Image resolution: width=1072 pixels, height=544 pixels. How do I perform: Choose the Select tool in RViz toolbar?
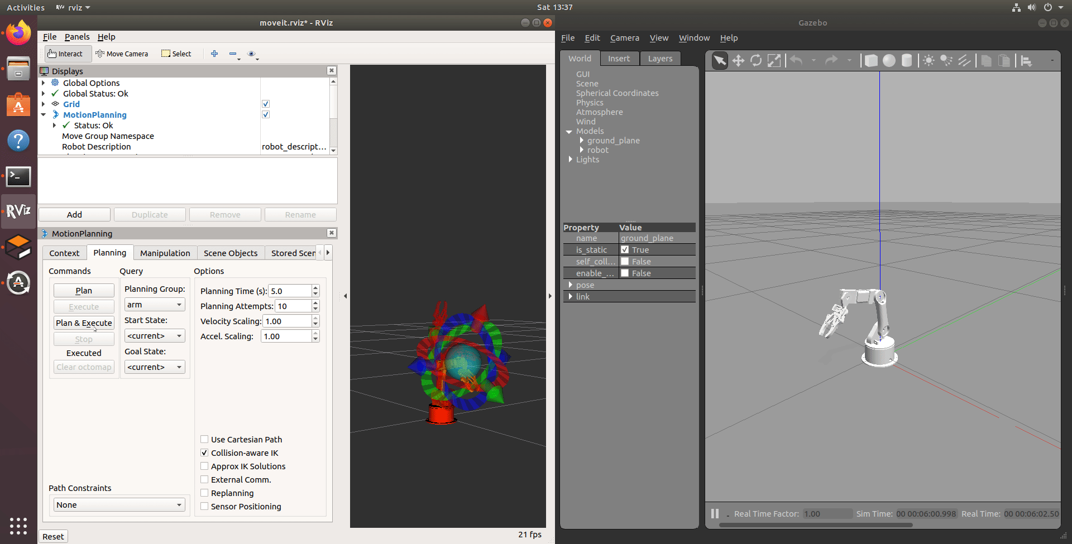click(x=176, y=54)
